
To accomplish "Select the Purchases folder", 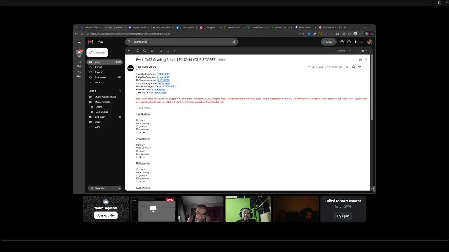I will coord(105,77).
